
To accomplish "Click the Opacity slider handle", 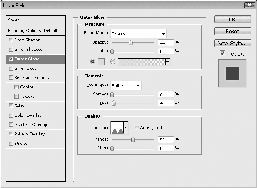I will pyautogui.click(x=130, y=43).
